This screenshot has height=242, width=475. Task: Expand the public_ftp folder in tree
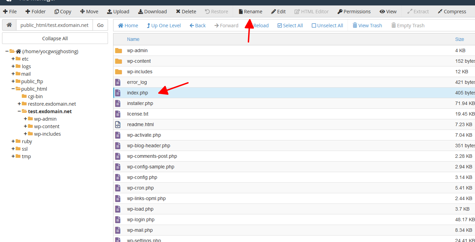click(13, 81)
